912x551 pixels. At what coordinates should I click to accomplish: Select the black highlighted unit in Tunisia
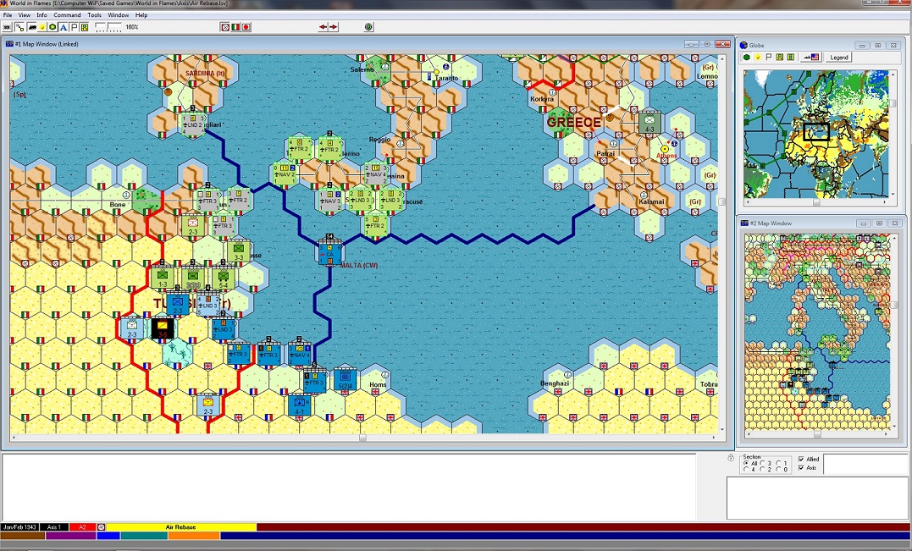tap(163, 328)
